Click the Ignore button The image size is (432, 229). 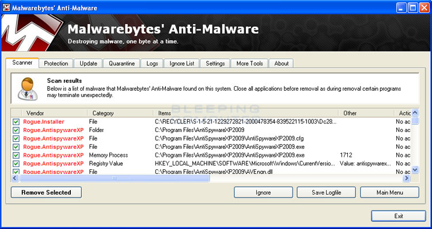coord(263,192)
